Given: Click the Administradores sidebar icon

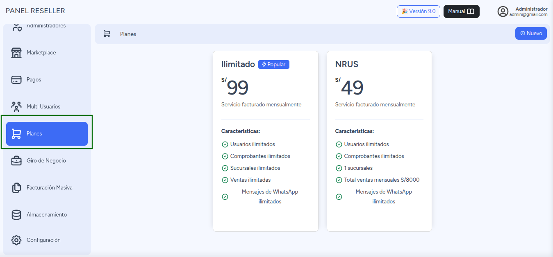Looking at the screenshot, I should pos(16,27).
